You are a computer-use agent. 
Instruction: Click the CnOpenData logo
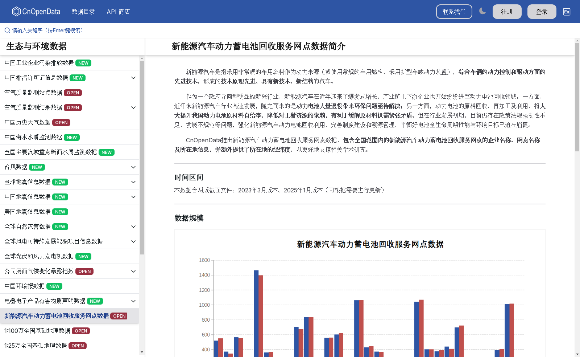36,12
